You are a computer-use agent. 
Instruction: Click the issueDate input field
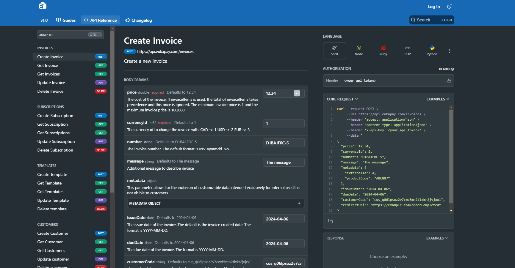coord(284,219)
